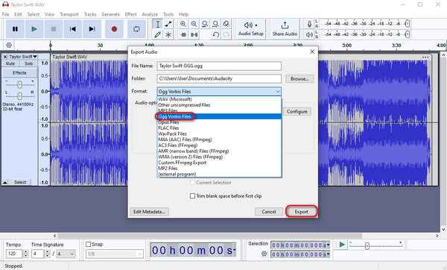Click the Zoom Out magnifier
This screenshot has height=270, width=447.
click(x=194, y=24)
